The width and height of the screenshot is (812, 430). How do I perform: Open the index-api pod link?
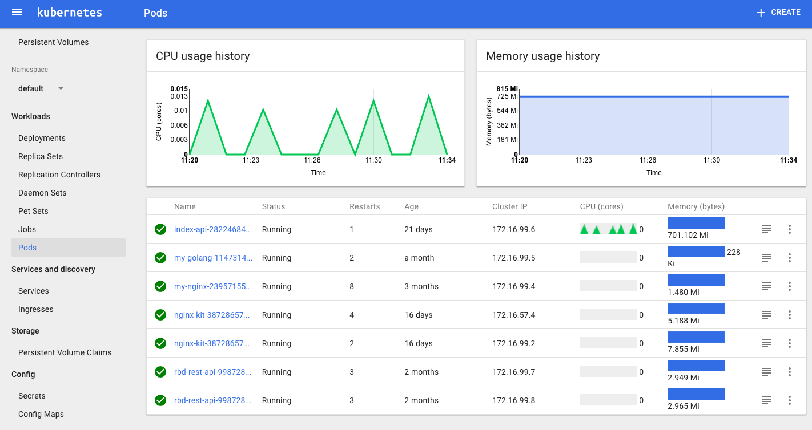(213, 229)
